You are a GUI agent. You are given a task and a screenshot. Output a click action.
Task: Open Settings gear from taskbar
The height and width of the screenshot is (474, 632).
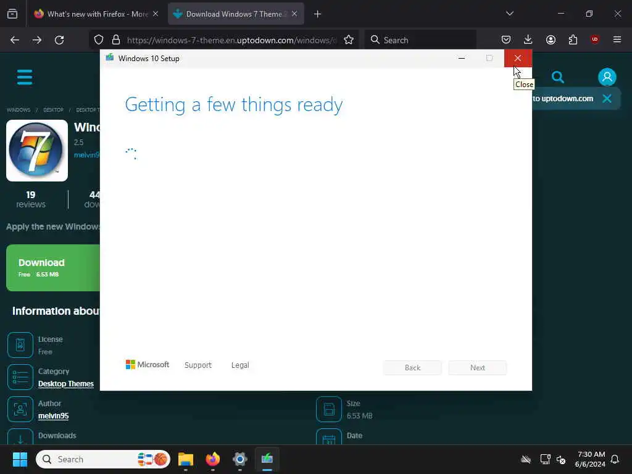point(240,459)
